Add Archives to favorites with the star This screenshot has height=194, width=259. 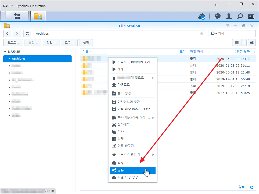coord(202,34)
